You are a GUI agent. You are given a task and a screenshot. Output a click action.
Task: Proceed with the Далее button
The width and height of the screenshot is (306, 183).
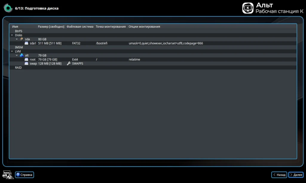pos(296,175)
